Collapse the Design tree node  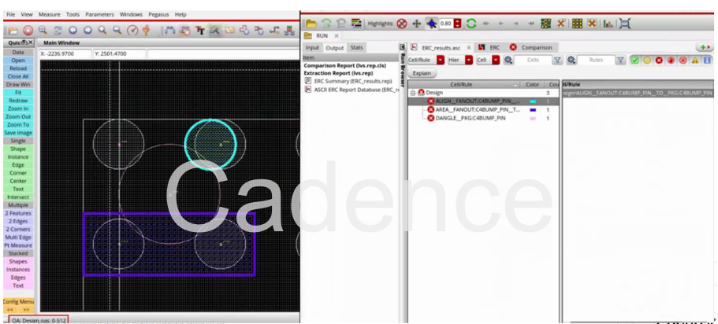click(411, 93)
